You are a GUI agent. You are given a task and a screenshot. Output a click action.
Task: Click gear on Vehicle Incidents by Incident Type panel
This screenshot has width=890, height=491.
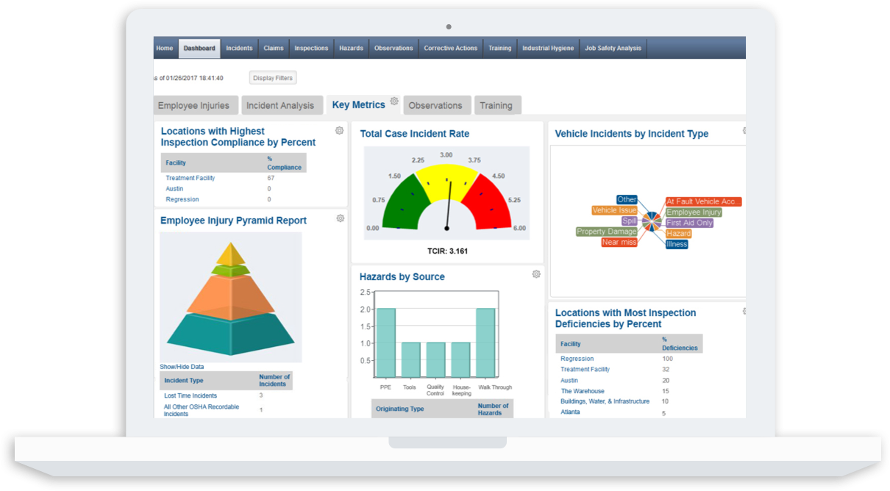(x=744, y=130)
